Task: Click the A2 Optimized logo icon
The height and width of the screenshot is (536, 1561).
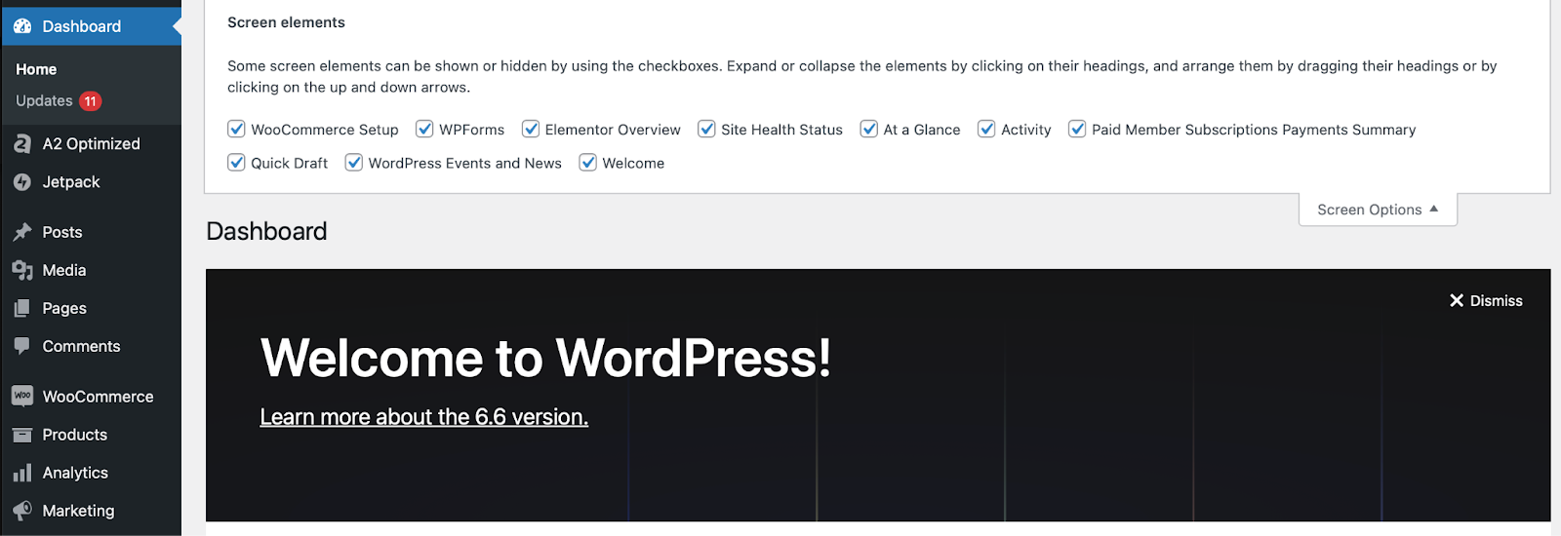Action: click(22, 144)
